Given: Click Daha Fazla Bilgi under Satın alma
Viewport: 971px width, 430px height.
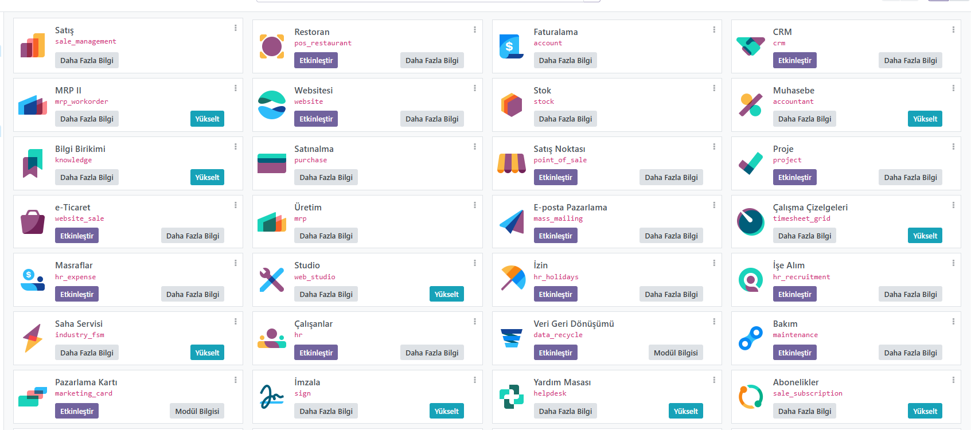Looking at the screenshot, I should click(326, 177).
